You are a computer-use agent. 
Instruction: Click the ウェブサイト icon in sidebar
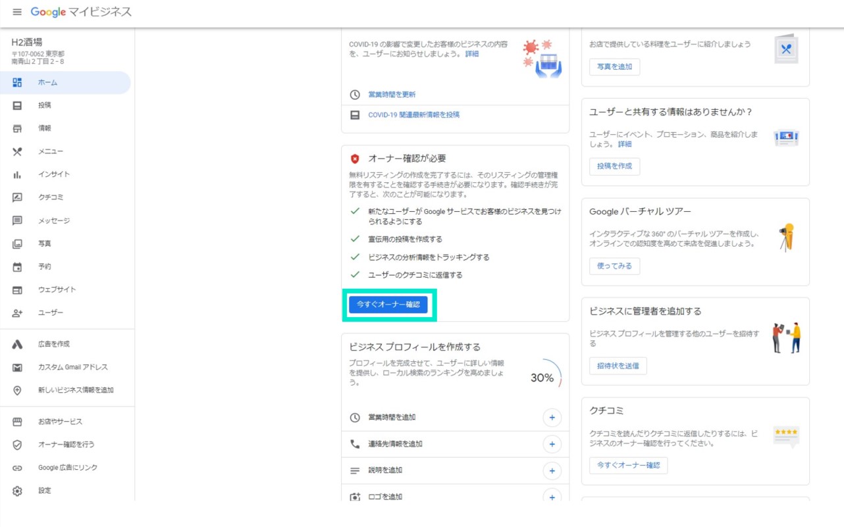(17, 289)
